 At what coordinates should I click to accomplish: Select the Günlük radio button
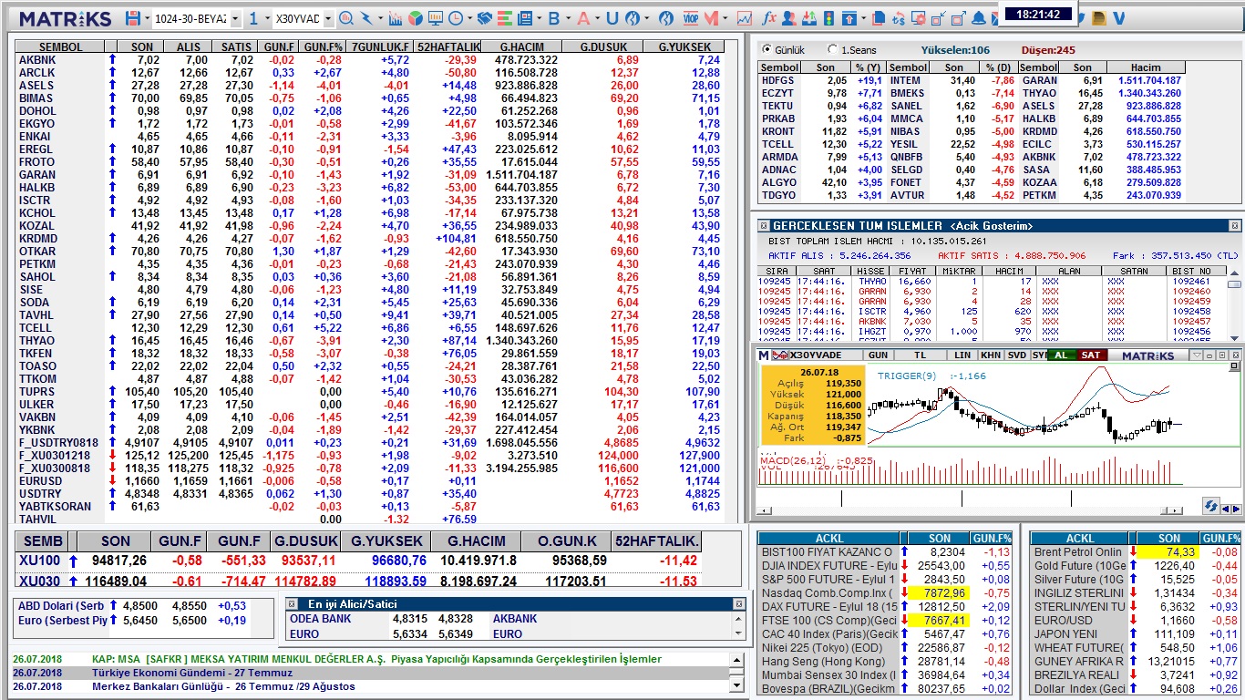(767, 50)
